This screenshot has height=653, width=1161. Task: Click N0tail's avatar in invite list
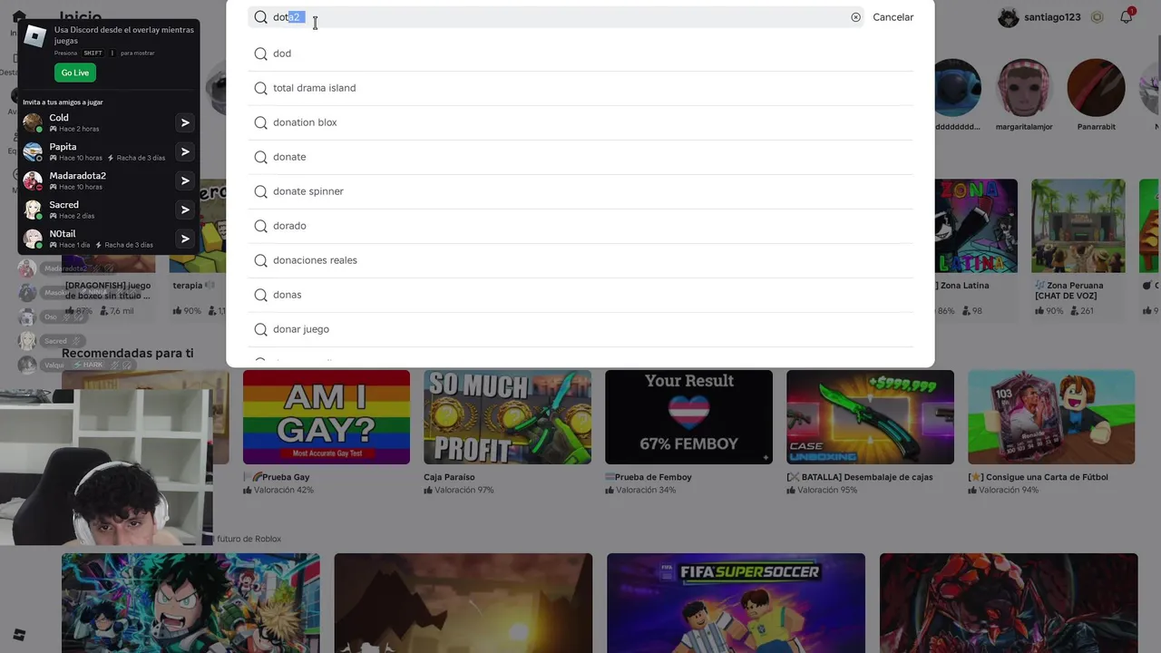(x=33, y=239)
